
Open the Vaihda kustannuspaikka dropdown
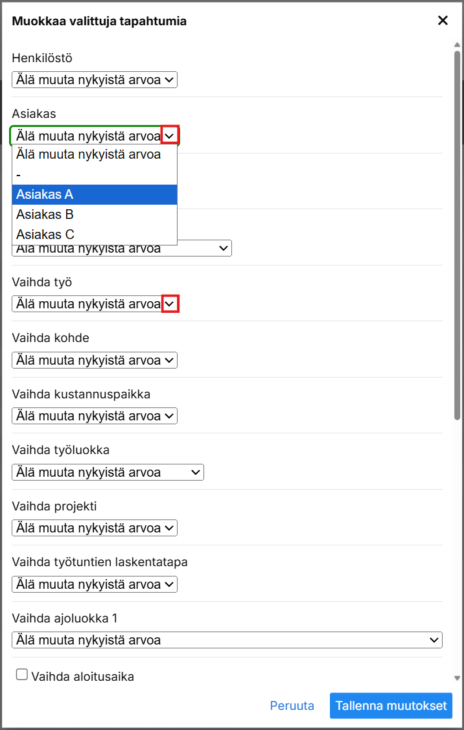[x=94, y=416]
